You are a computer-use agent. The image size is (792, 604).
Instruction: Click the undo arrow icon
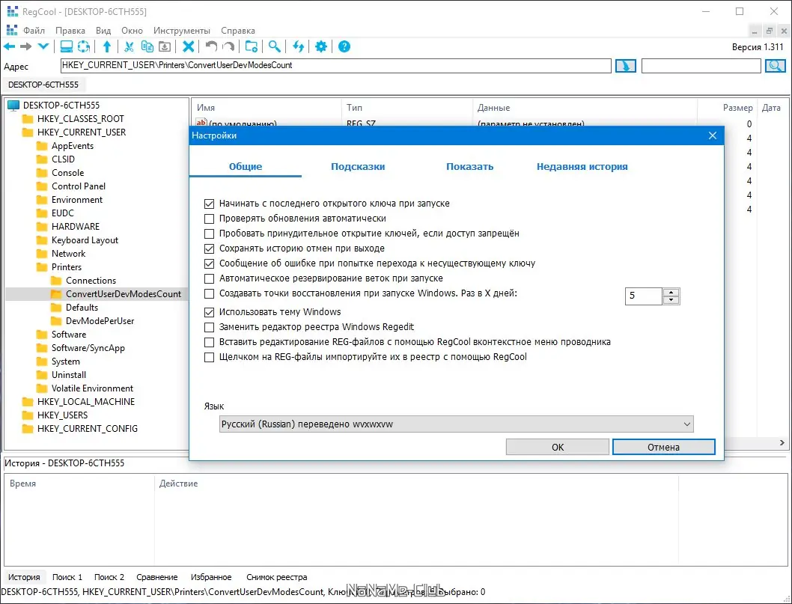coord(211,47)
